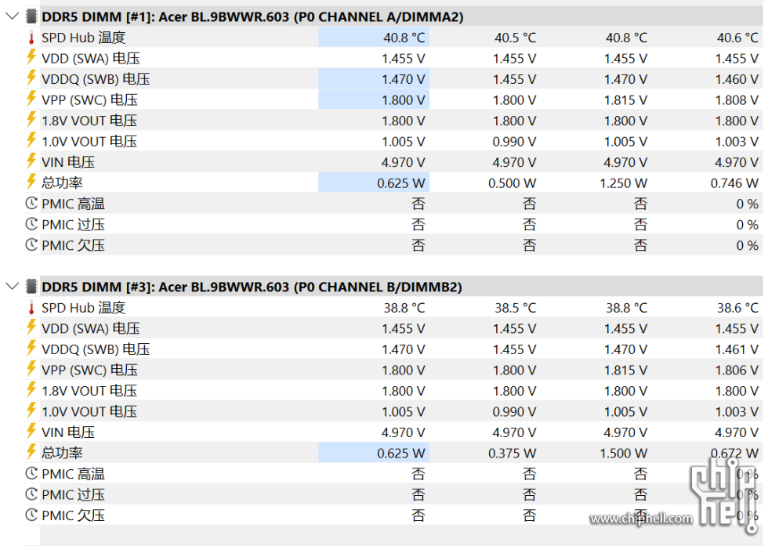Select SPD Hub 温度 label under DIMM [#3]
The height and width of the screenshot is (546, 768).
click(84, 308)
